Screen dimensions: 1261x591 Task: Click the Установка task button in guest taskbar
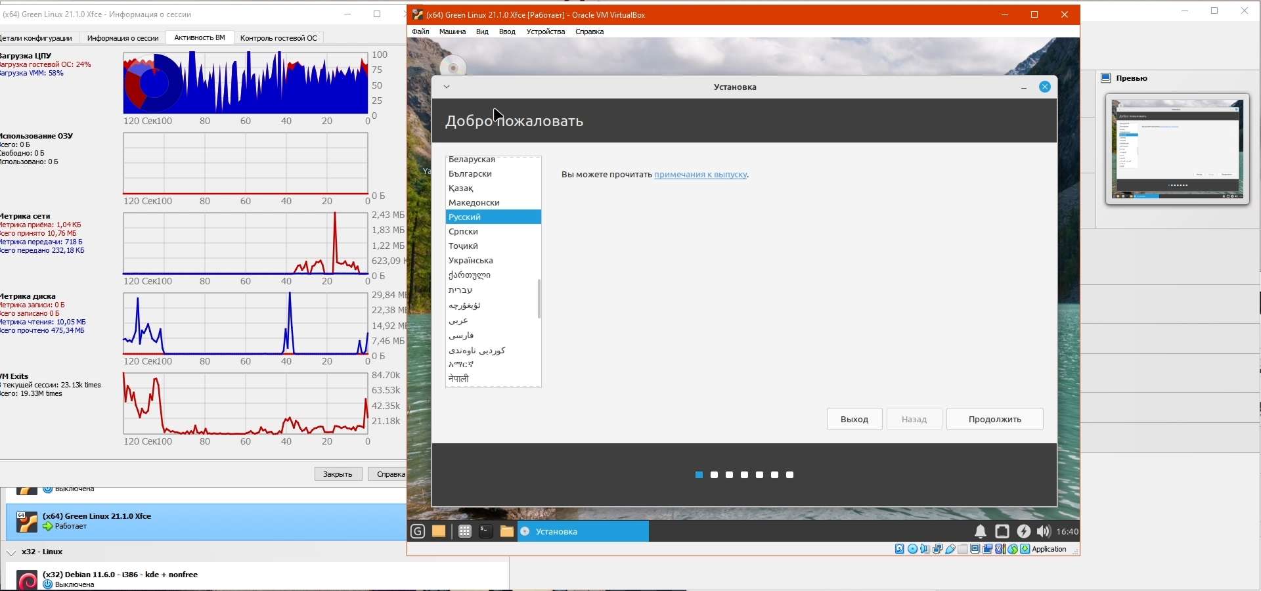point(583,531)
